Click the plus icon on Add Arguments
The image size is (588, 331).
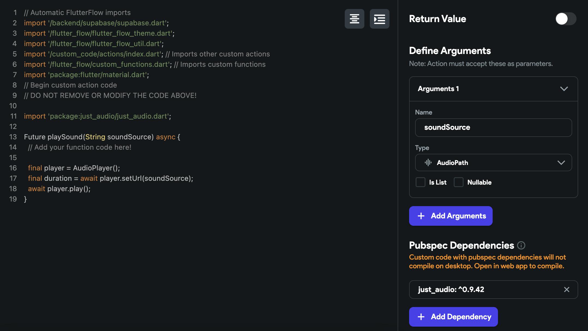421,216
